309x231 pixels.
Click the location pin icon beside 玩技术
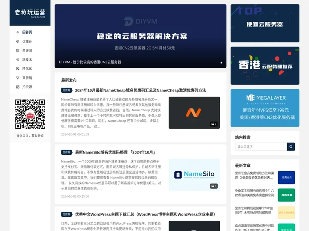point(18,59)
